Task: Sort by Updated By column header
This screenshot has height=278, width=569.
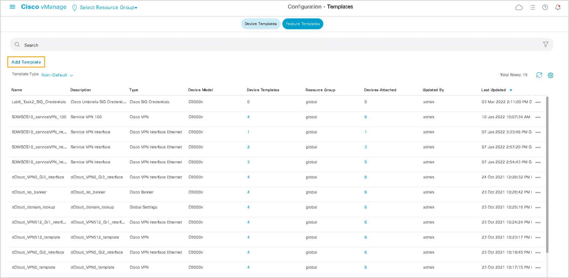Action: [433, 90]
